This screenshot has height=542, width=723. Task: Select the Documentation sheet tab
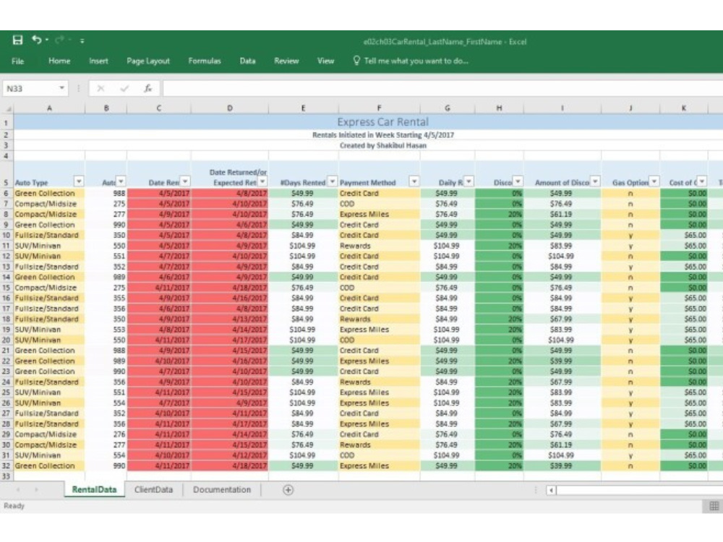click(x=222, y=489)
